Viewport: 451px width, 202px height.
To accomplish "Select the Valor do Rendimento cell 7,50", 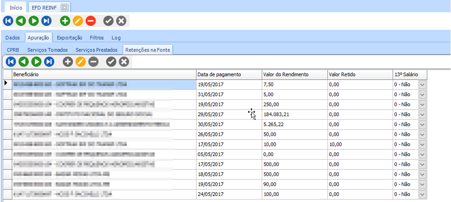I will [295, 85].
